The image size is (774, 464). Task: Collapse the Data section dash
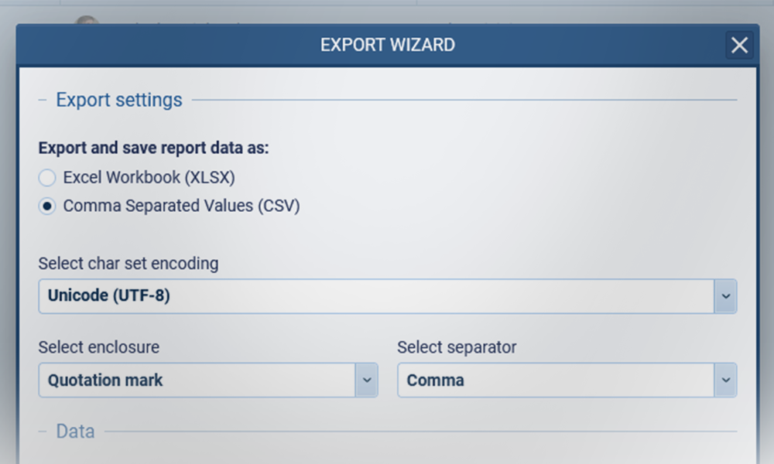43,432
